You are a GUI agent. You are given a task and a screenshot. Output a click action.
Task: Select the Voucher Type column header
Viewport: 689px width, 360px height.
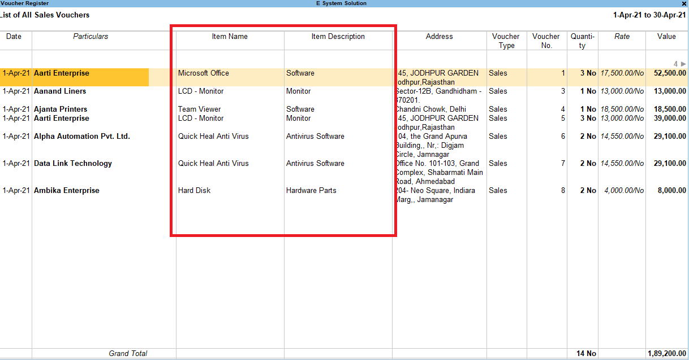coord(505,39)
